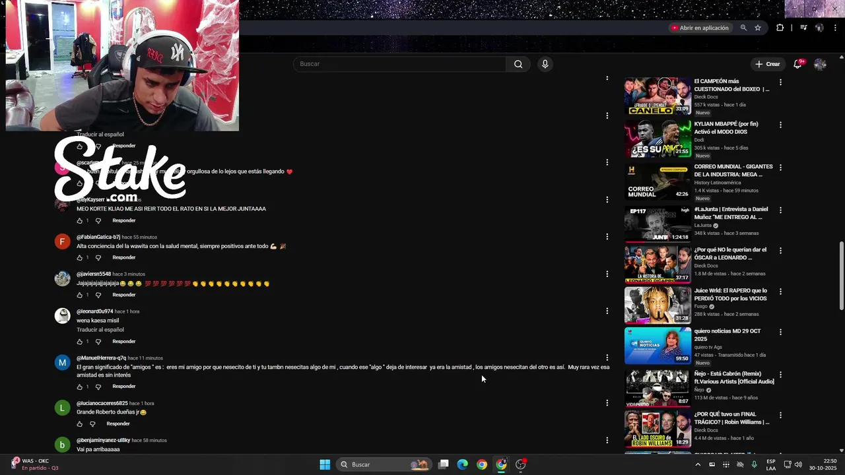Open menu for quiero noticias MD video

pyautogui.click(x=780, y=332)
